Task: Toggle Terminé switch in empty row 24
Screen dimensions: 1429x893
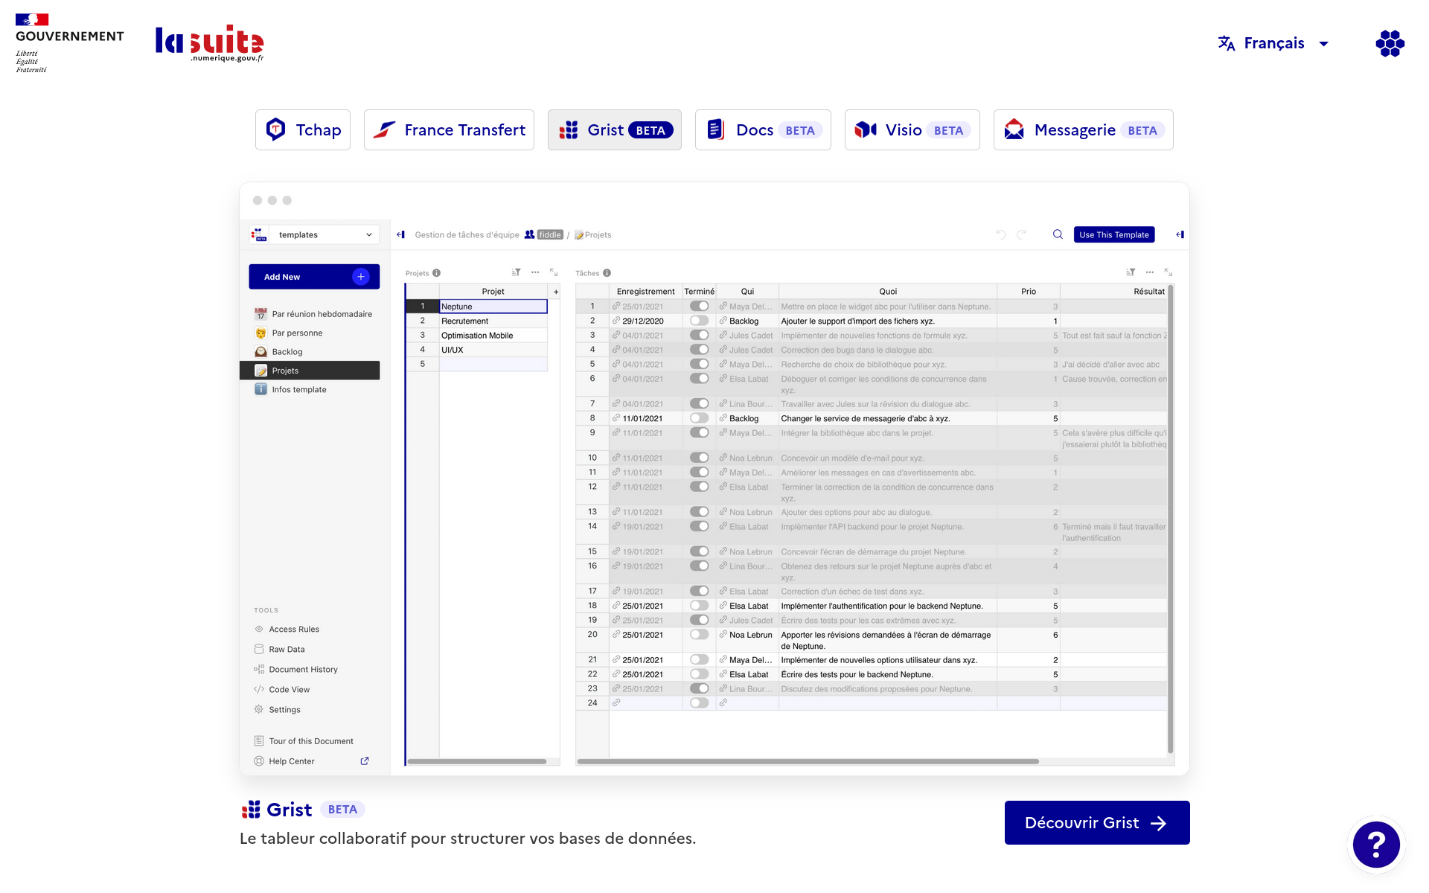Action: click(699, 702)
